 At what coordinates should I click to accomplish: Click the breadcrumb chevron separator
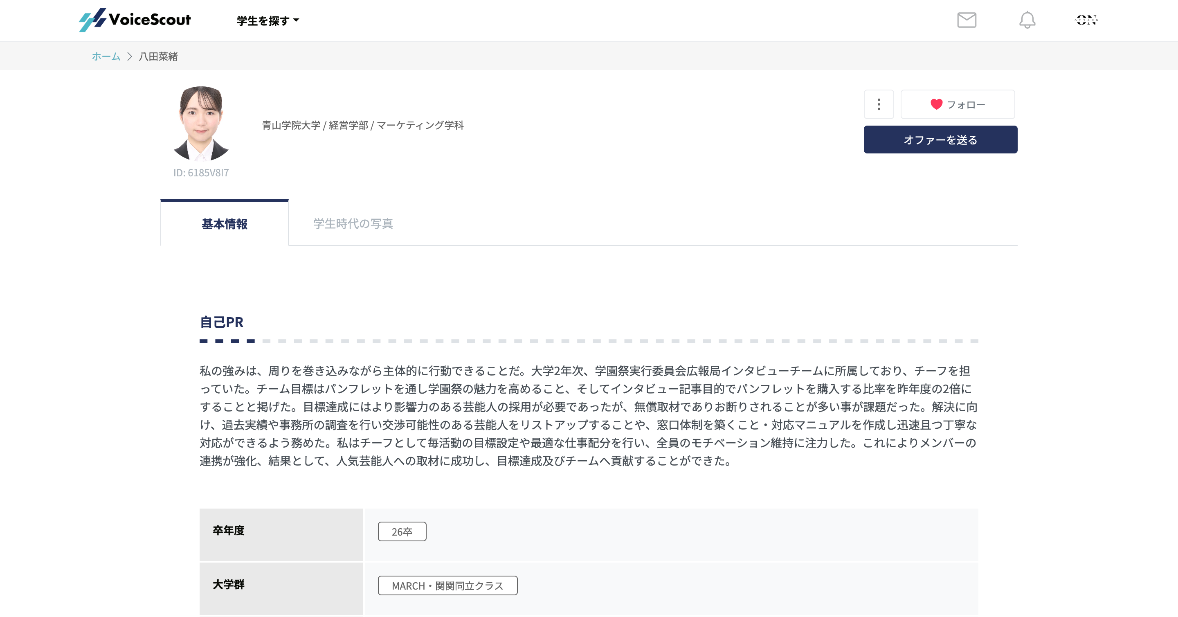[129, 56]
